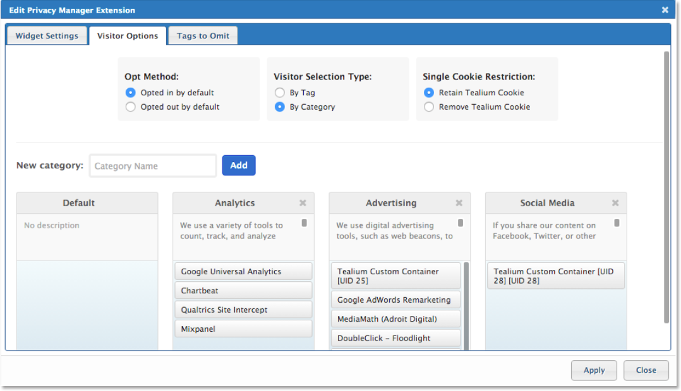Select the Google AdWords Remarketing tag
Viewport: 681px width, 391px height.
[x=395, y=300]
